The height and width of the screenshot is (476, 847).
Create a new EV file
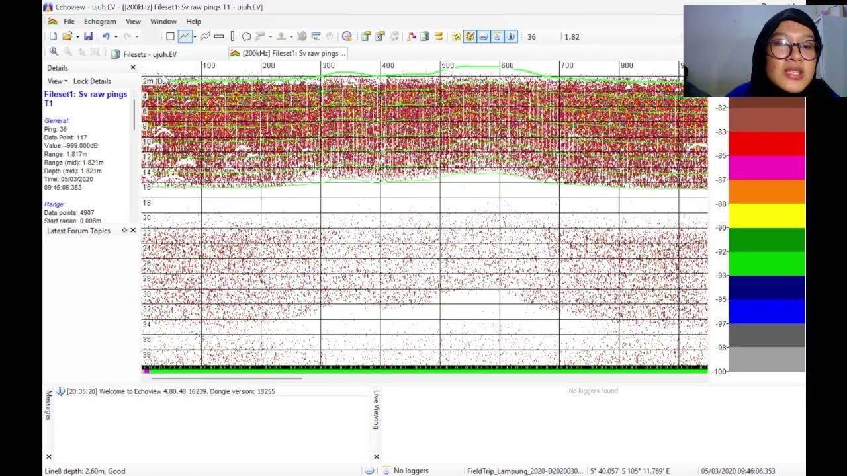click(53, 36)
